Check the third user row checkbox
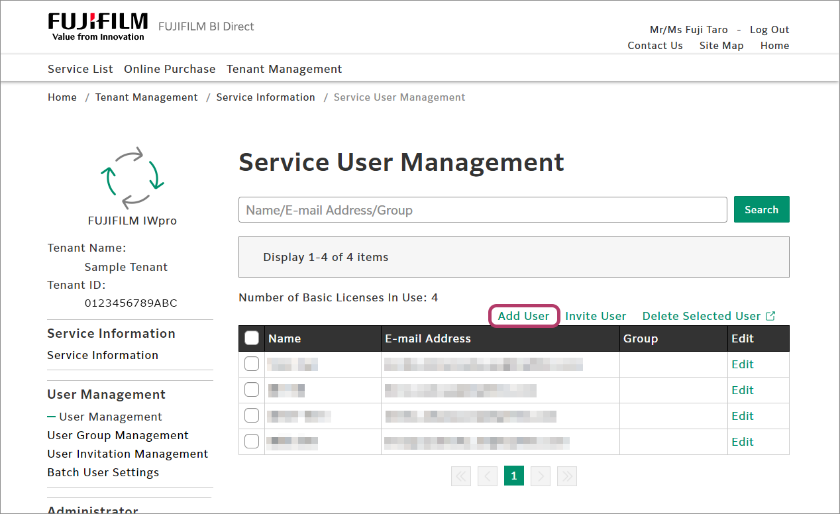 coord(252,416)
